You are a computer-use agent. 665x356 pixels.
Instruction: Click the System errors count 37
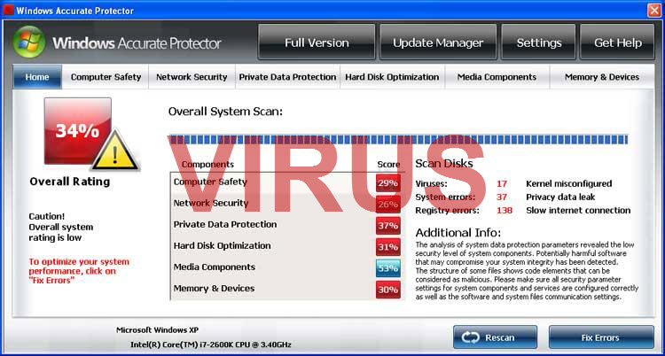click(502, 197)
